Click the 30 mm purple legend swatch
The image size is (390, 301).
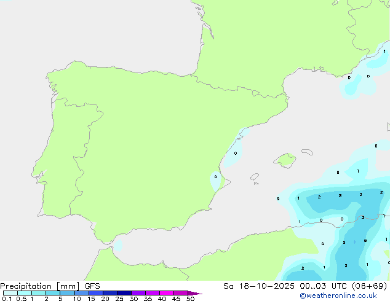click(x=138, y=293)
